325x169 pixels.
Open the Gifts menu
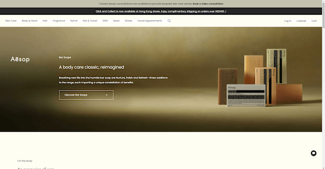pyautogui.click(x=105, y=21)
